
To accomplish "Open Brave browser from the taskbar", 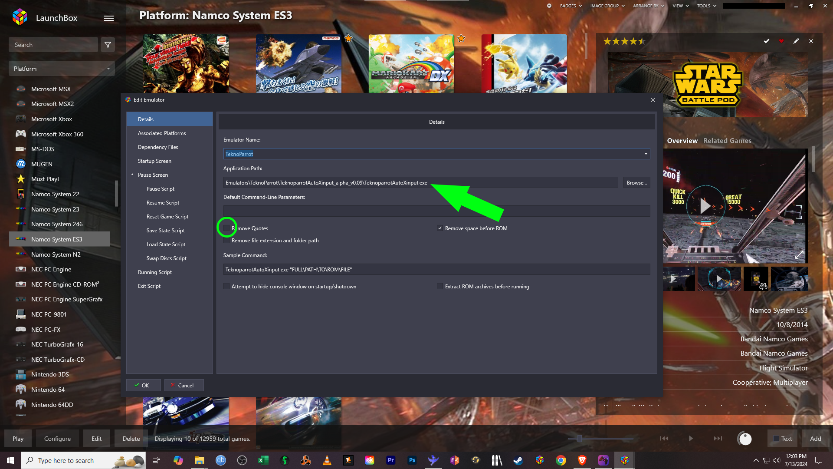I will point(582,460).
